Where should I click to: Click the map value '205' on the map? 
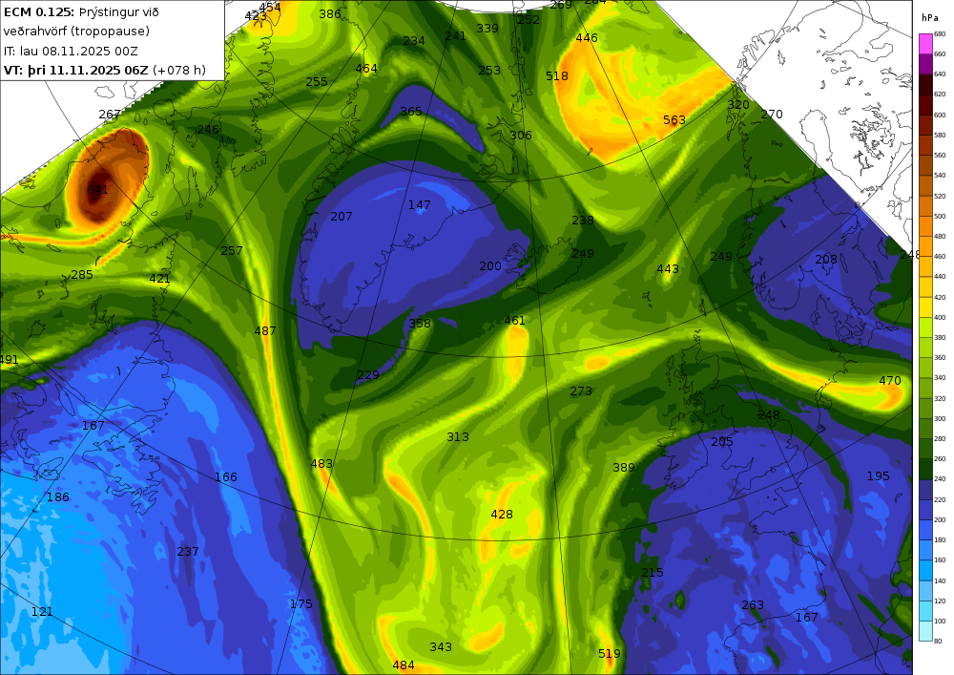(721, 442)
